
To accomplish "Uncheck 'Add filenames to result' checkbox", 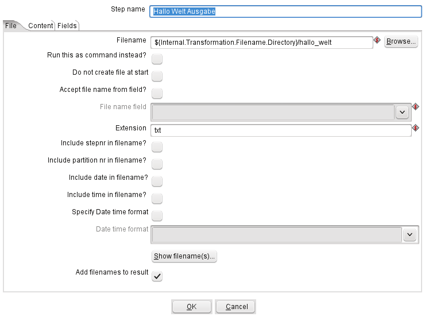I will pos(157,276).
